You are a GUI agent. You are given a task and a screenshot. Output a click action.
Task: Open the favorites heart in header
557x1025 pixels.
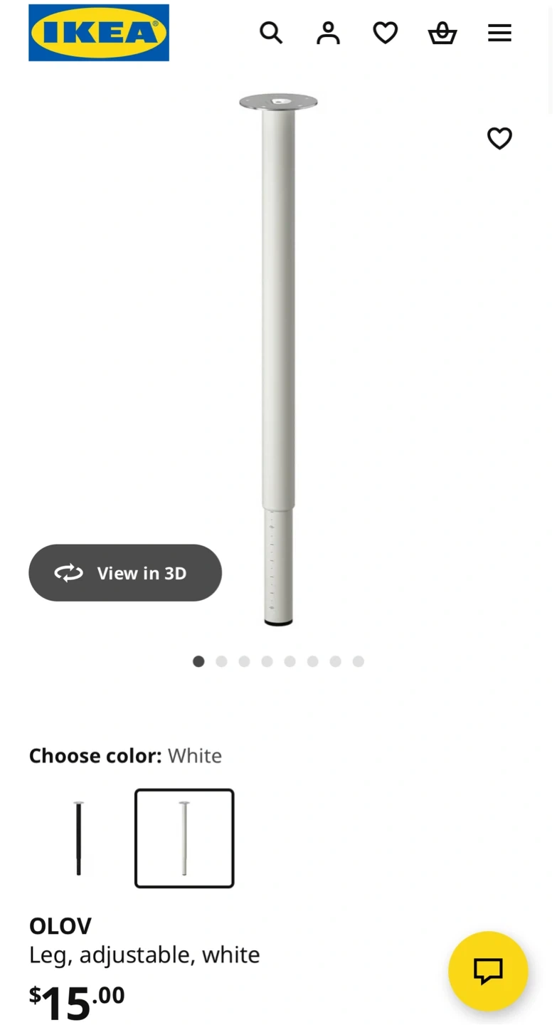[x=385, y=33]
